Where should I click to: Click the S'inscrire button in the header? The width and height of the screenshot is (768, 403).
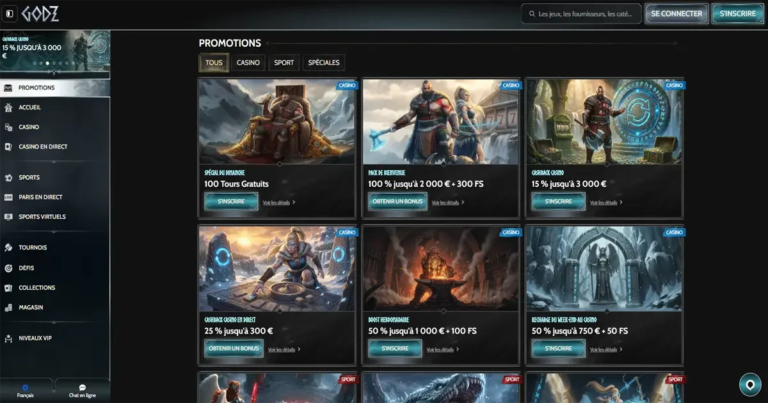(x=737, y=13)
